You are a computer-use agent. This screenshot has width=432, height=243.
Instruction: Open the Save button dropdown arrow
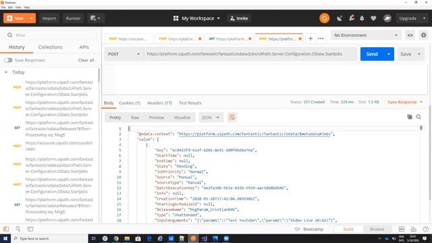419,54
